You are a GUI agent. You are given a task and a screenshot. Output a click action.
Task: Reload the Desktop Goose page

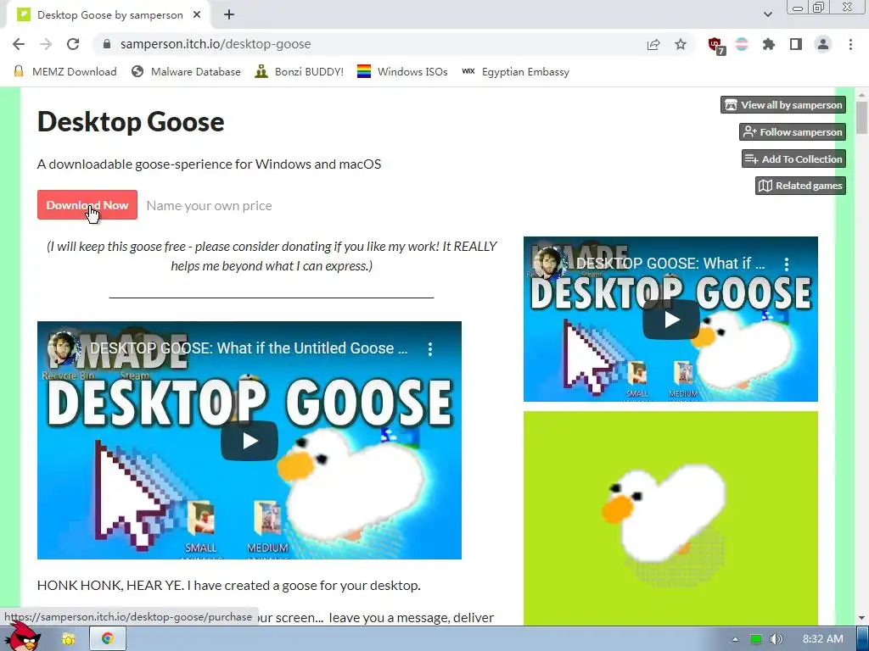point(73,44)
